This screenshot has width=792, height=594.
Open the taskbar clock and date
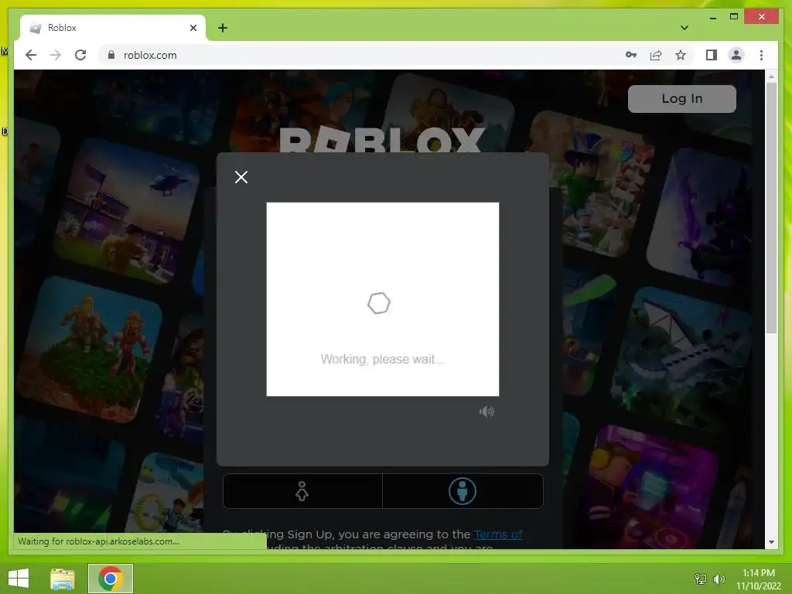pos(759,579)
